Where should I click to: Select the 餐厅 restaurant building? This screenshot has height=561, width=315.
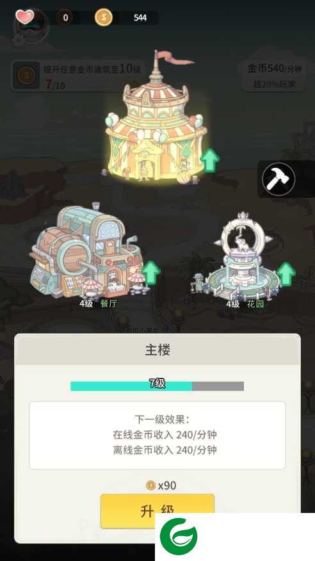point(86,252)
